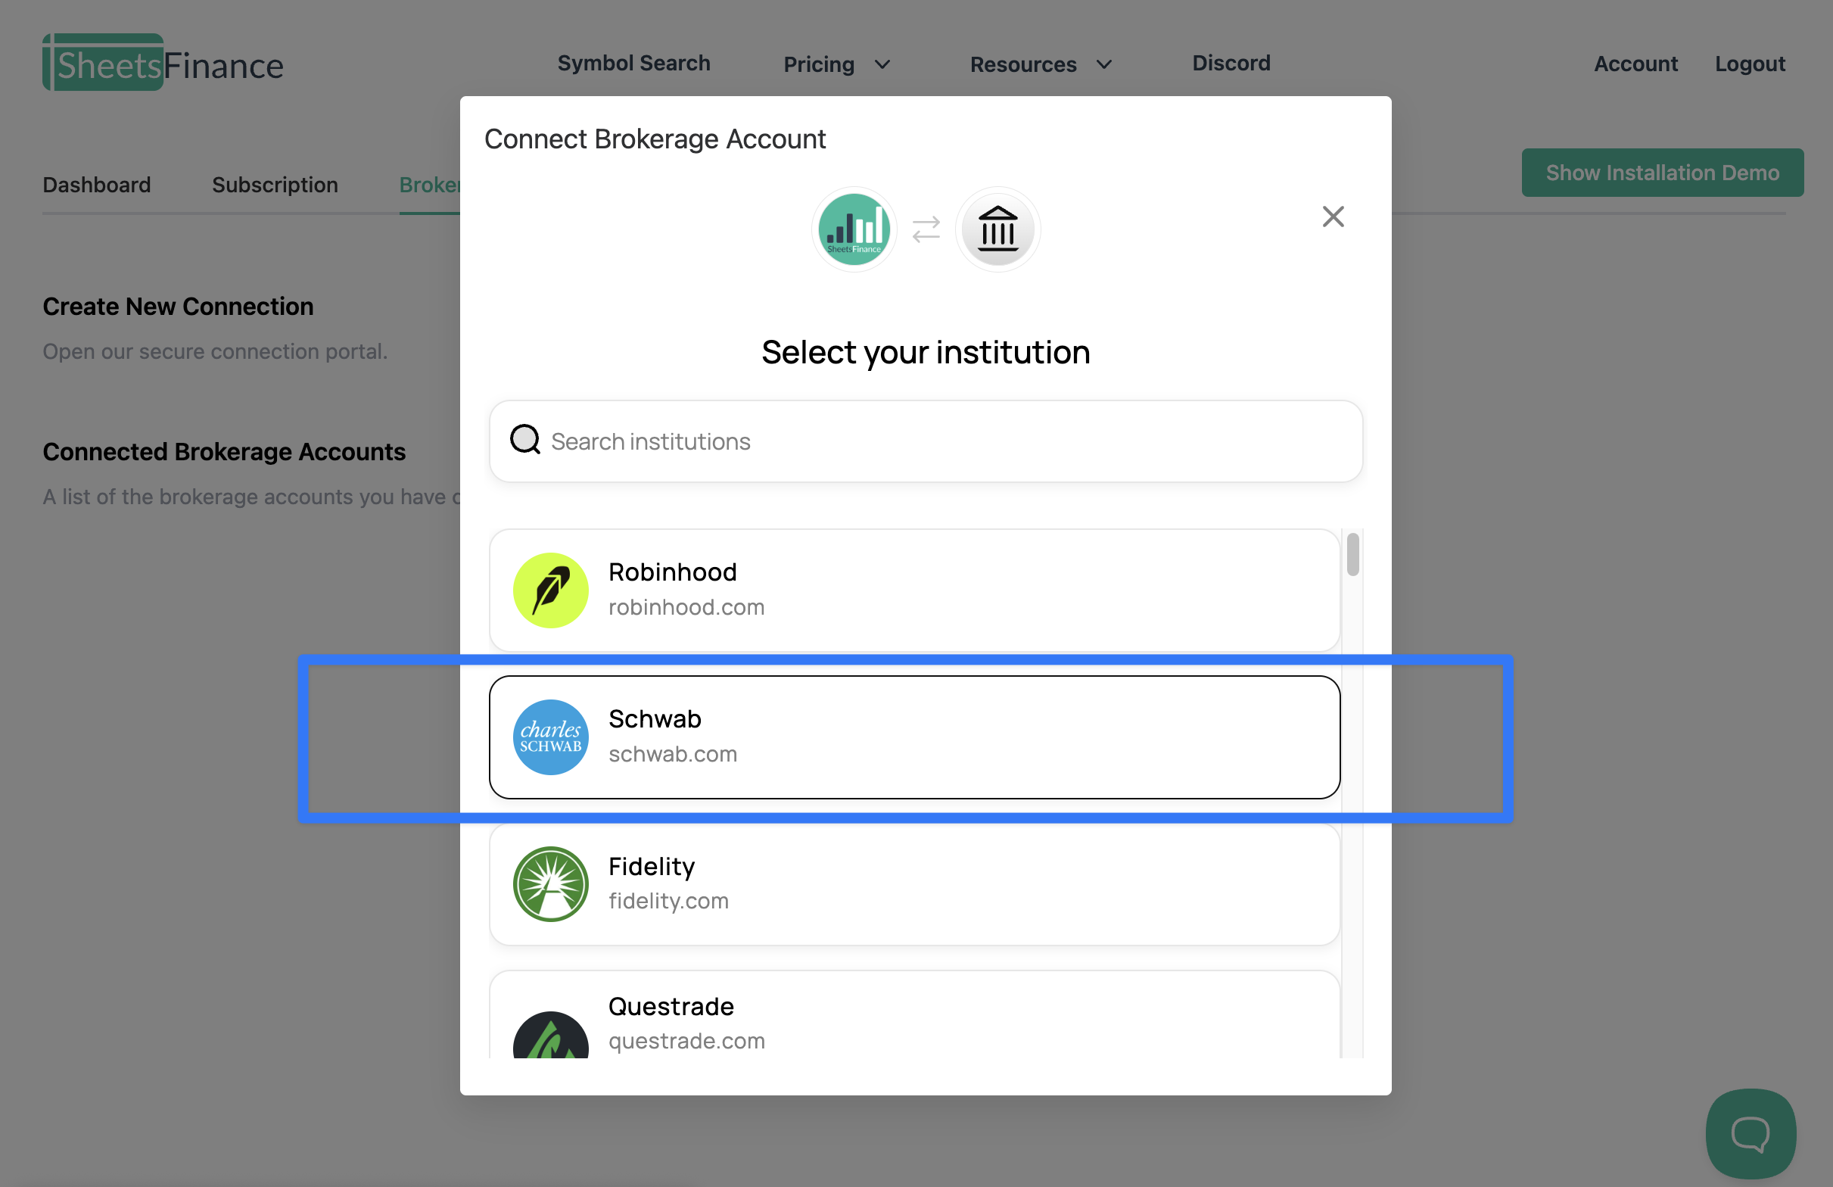This screenshot has width=1833, height=1187.
Task: Click the bank institution icon
Action: click(997, 229)
